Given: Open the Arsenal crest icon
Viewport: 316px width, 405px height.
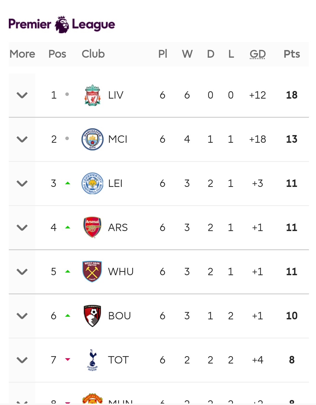Looking at the screenshot, I should [x=92, y=228].
